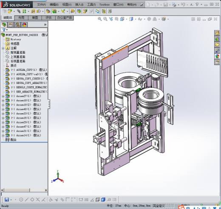Expand the hidden tabs chevron in feature panel
221x209 pixels.
pyautogui.click(x=45, y=25)
